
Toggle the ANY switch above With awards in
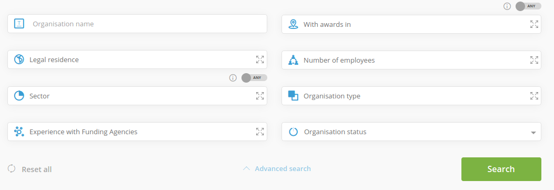click(x=528, y=6)
